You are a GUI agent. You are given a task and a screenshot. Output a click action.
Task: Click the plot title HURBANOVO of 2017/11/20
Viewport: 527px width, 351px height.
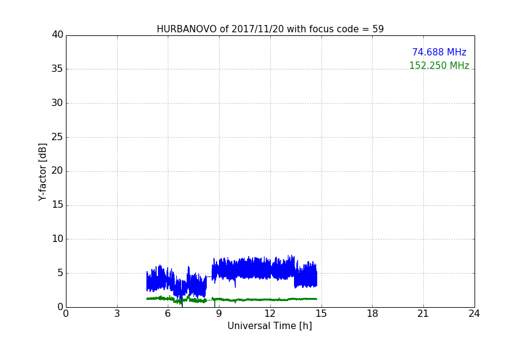[270, 29]
